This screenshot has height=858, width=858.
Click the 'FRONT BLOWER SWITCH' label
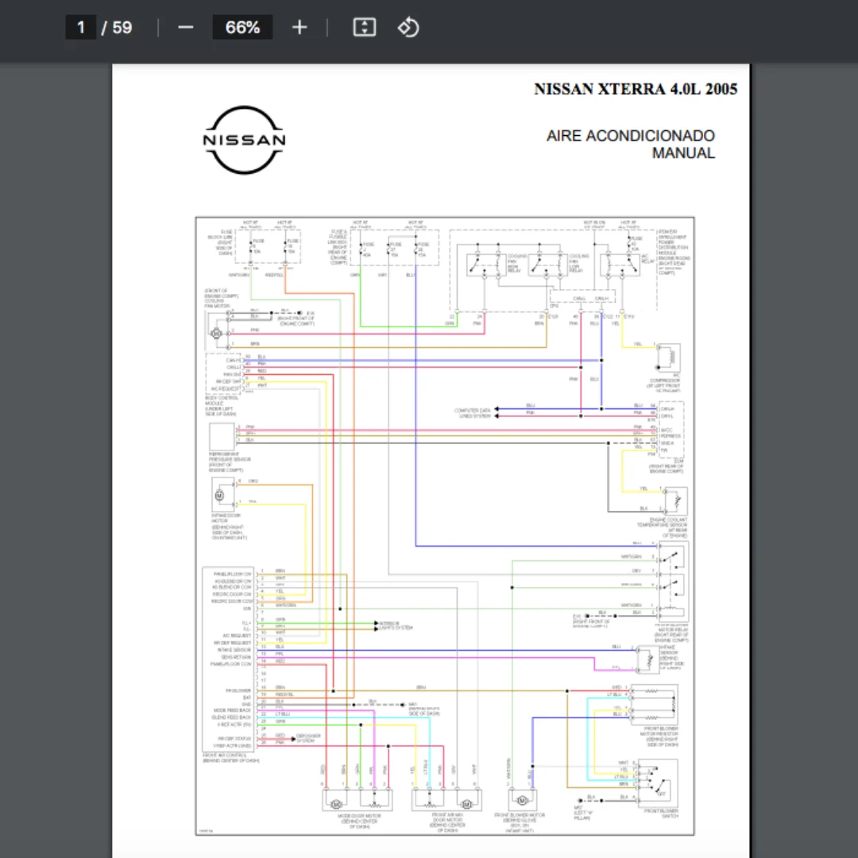[661, 814]
